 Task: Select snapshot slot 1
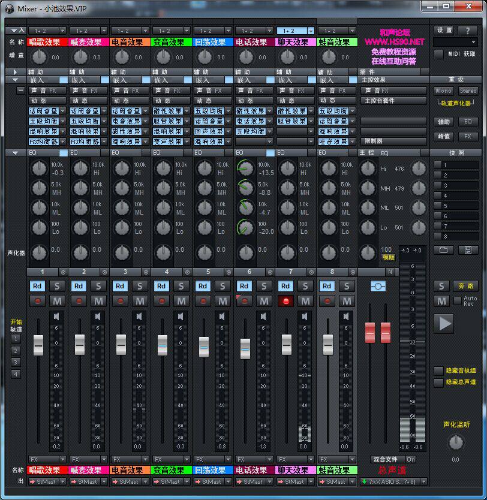point(456,165)
